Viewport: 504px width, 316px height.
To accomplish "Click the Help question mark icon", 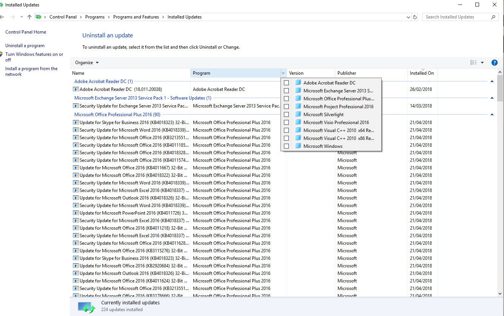I will pos(494,63).
